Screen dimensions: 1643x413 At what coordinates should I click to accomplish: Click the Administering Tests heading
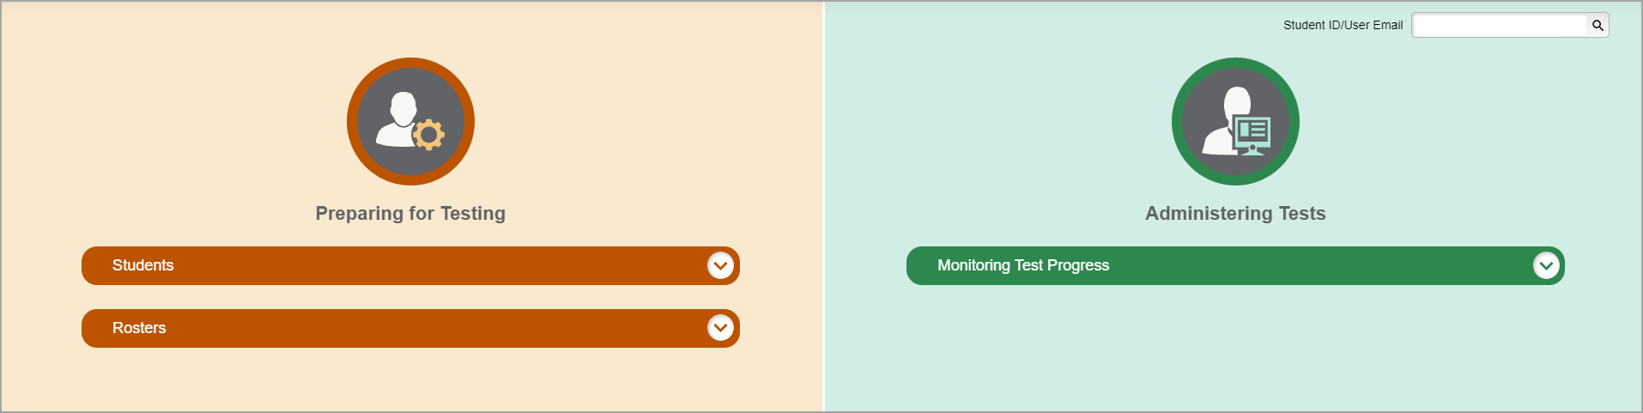point(1235,214)
